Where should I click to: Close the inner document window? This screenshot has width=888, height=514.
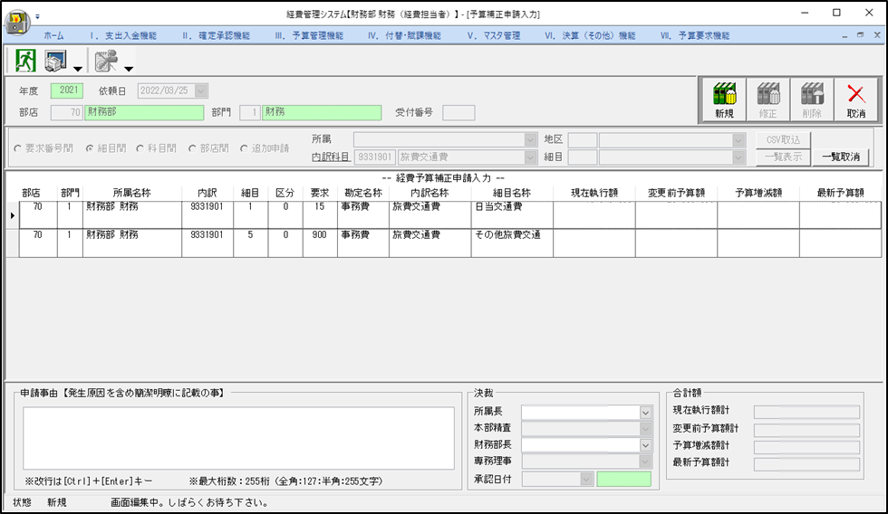point(877,35)
